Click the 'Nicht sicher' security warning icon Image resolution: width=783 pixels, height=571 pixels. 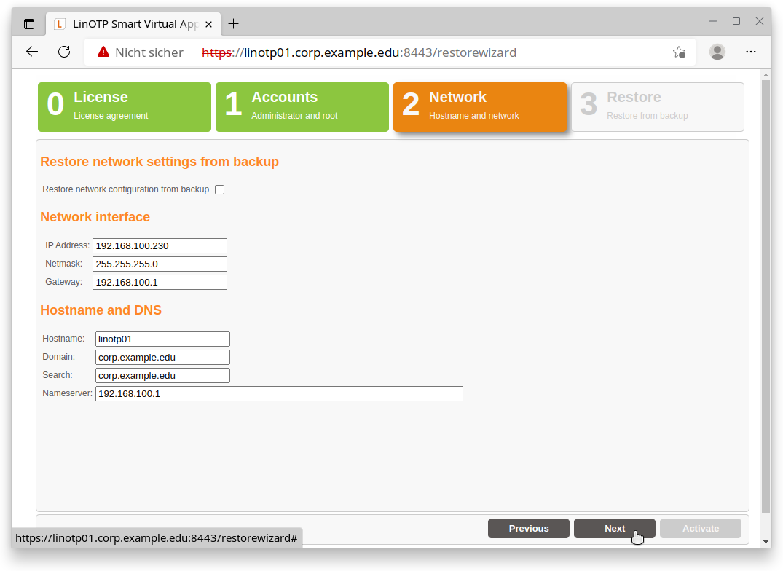click(x=103, y=52)
